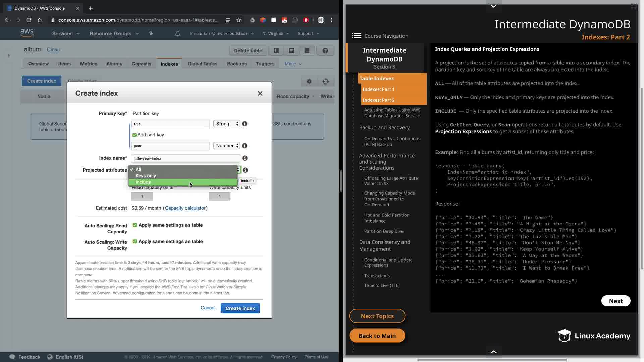
Task: Open Course Navigation hamburger menu
Action: pos(357,36)
